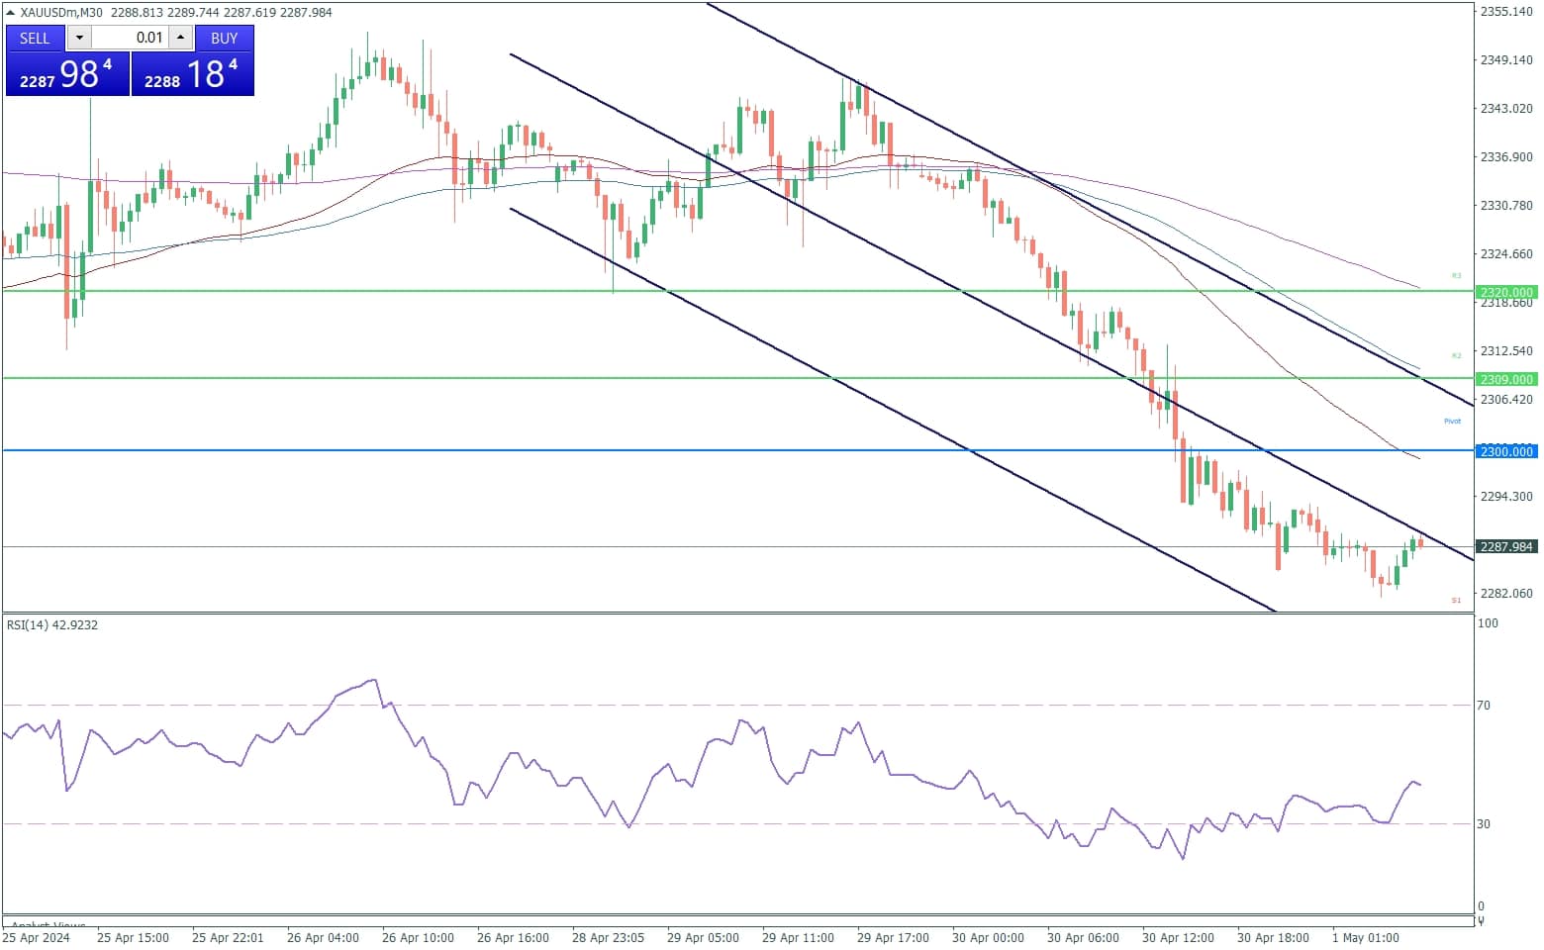The height and width of the screenshot is (950, 1544).
Task: Click price scale value 2282.060
Action: coord(1506,593)
